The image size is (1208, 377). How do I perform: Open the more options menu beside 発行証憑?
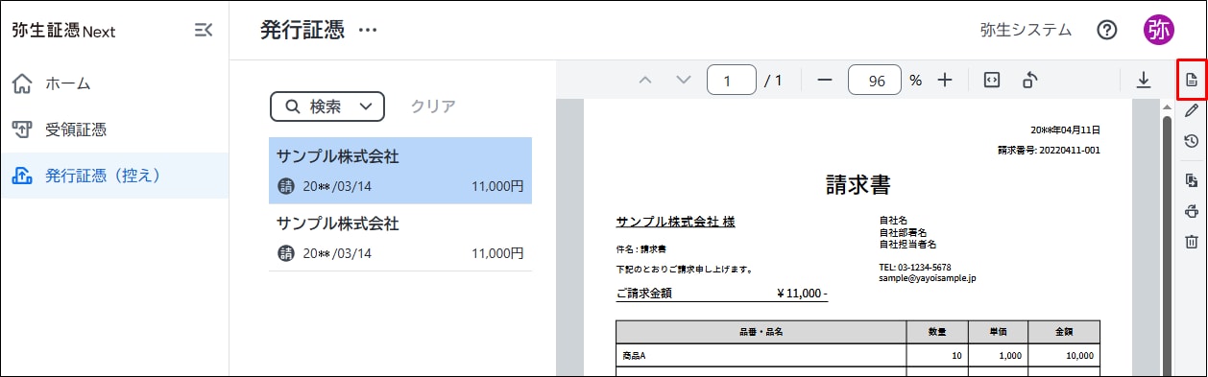pos(368,31)
